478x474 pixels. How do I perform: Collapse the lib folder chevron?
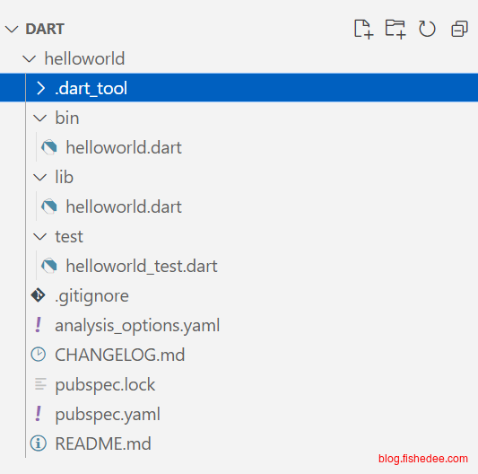click(40, 177)
